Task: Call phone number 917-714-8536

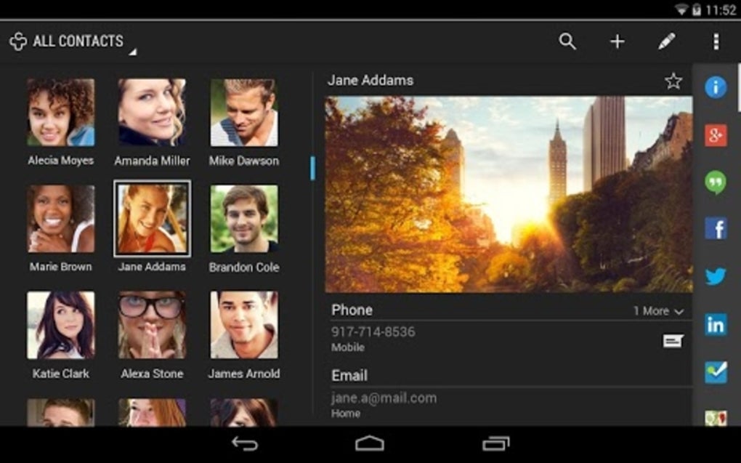Action: coord(373,332)
